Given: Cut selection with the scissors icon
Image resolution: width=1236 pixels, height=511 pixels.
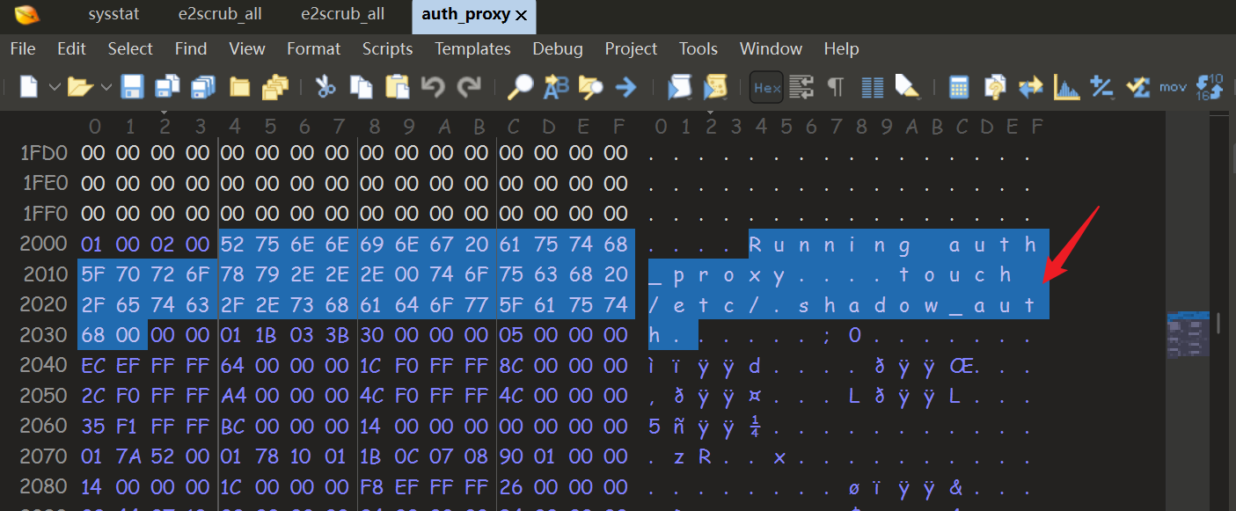Looking at the screenshot, I should (325, 86).
